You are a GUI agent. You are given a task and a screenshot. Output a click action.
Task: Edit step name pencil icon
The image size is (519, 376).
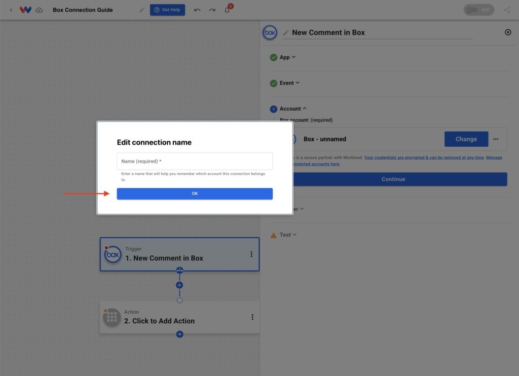[286, 32]
